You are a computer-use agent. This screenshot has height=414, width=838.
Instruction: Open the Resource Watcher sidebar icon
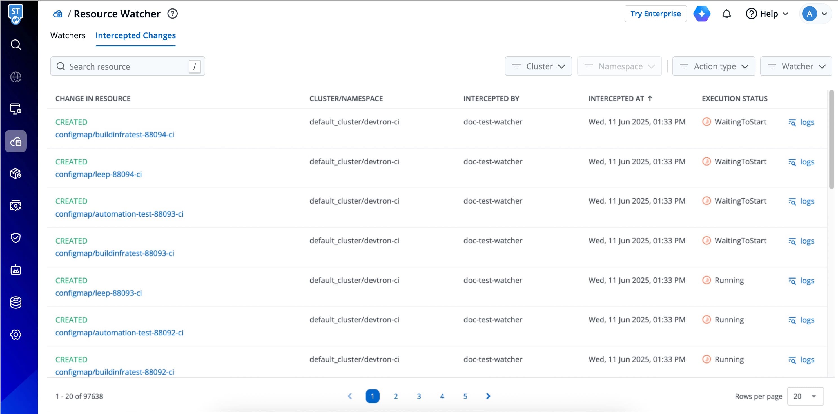pos(15,142)
